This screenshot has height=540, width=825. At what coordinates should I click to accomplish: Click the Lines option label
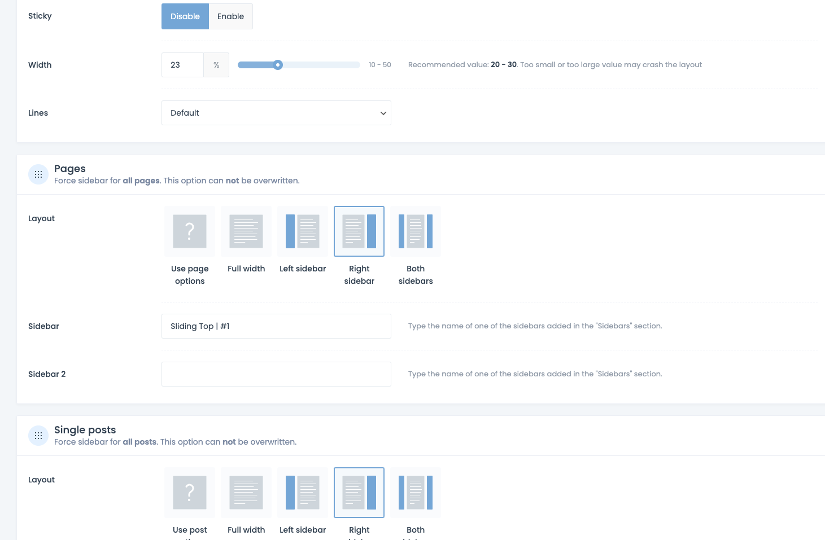(x=38, y=113)
